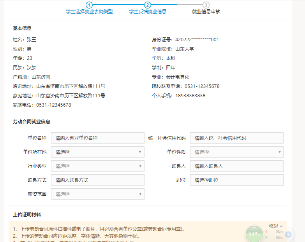This screenshot has height=242, width=305.
Task: Click the 统一社会信用代码 input field
Action: click(x=236, y=138)
